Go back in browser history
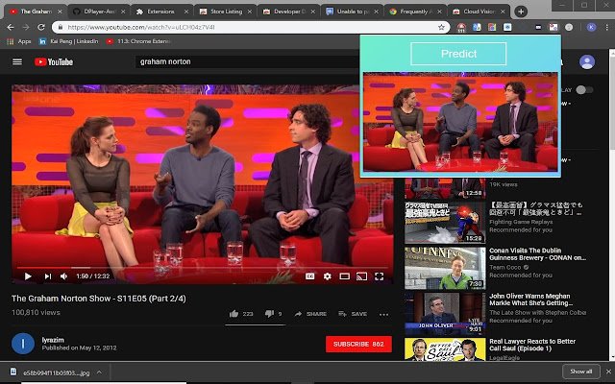 (11, 27)
